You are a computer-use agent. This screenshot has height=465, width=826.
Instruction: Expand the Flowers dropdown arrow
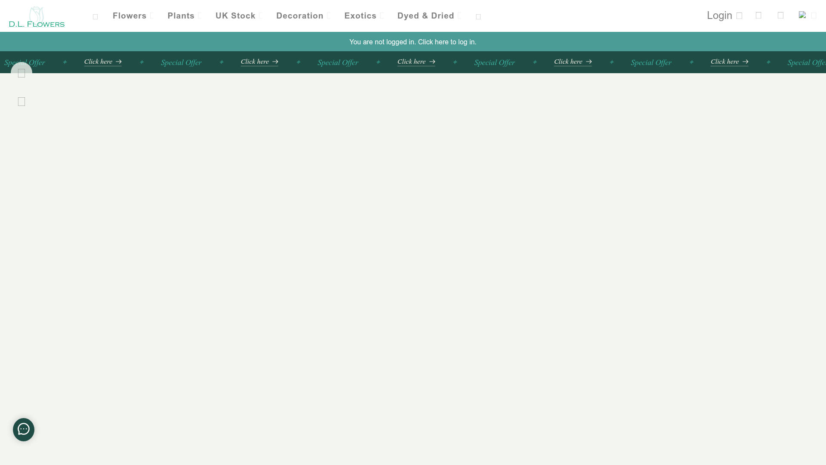[x=152, y=16]
